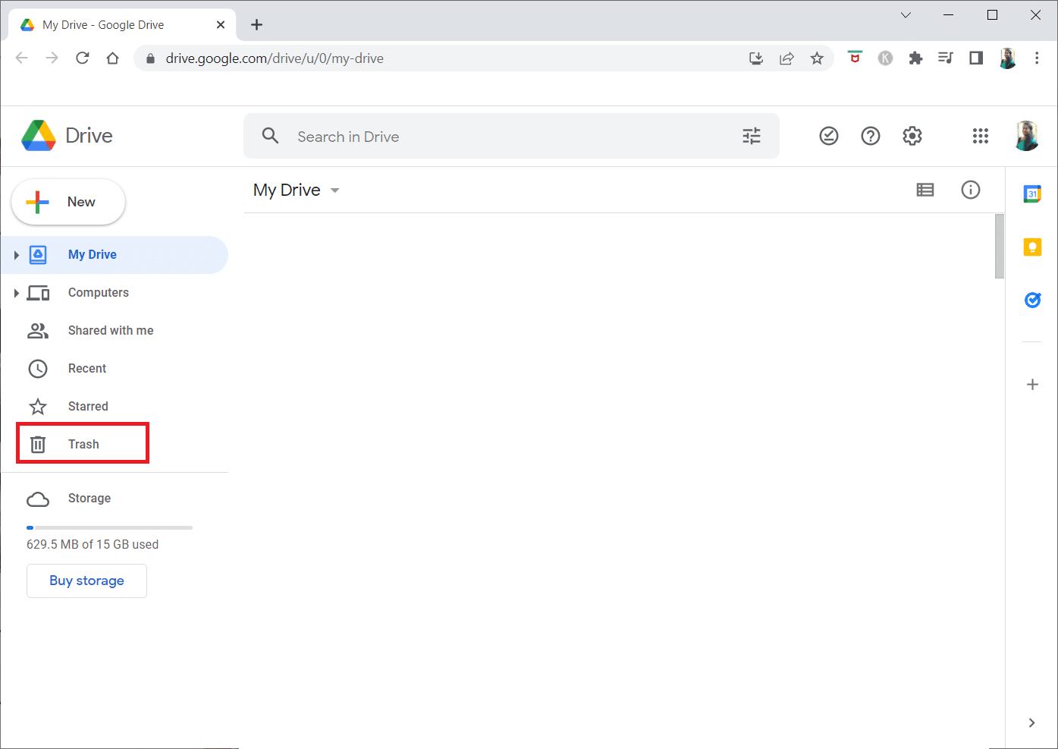
Task: Open the Starred view
Action: 115,407
